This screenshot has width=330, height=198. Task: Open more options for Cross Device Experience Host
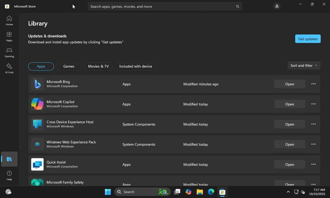pyautogui.click(x=313, y=124)
